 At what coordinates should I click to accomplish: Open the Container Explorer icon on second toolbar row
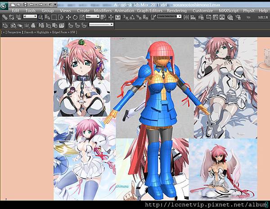[x=5, y=26]
